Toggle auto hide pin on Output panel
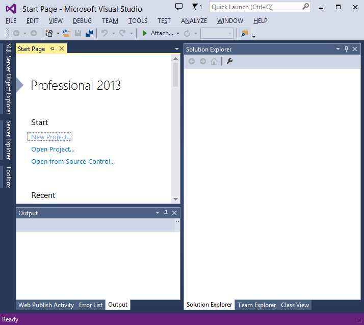 [x=166, y=213]
